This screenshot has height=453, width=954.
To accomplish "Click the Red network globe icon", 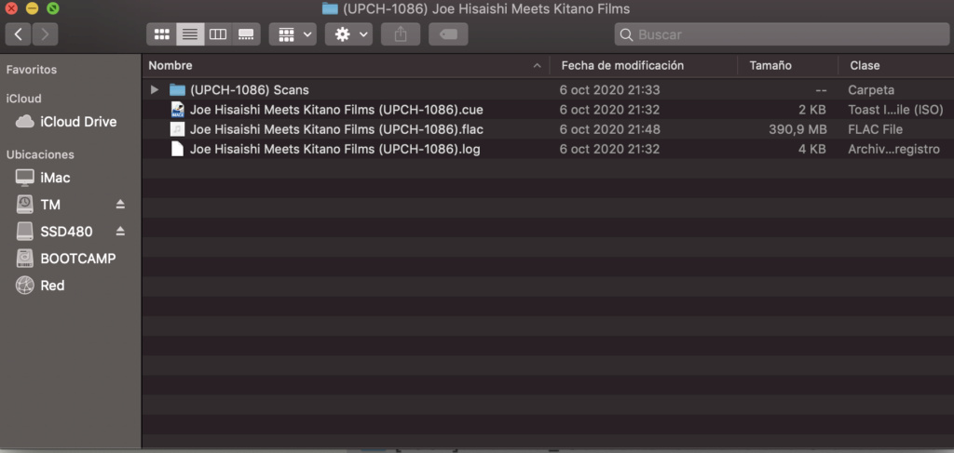I will click(25, 285).
